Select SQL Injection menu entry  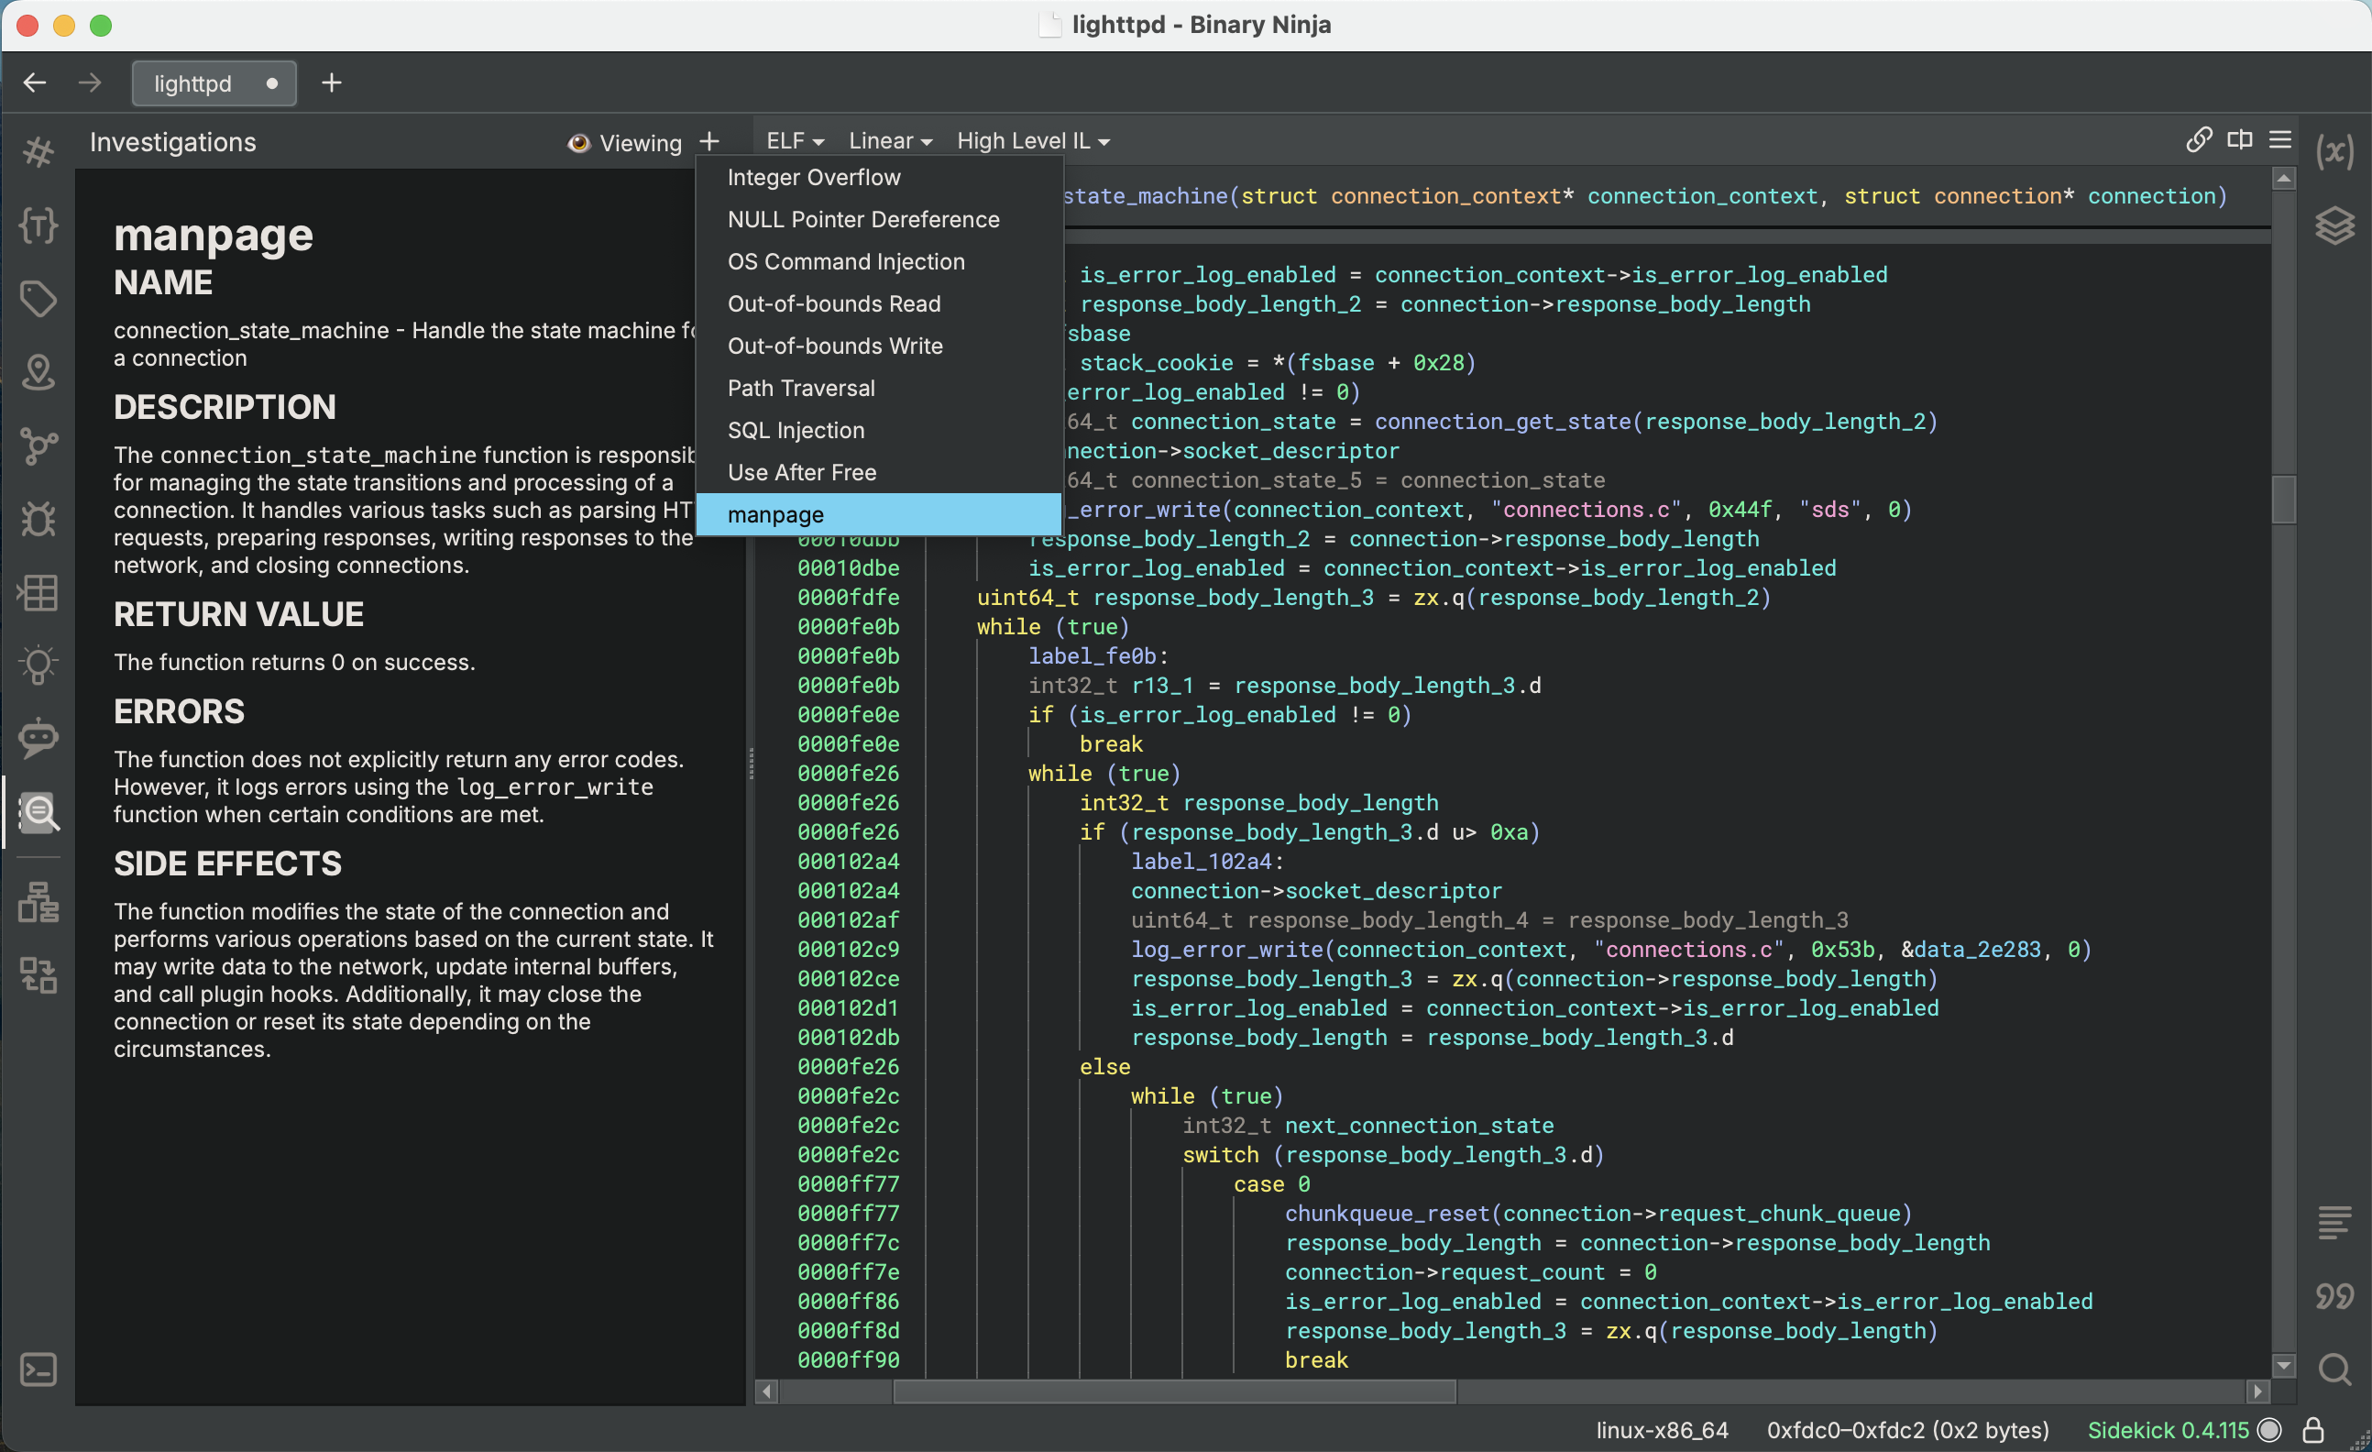pos(796,431)
